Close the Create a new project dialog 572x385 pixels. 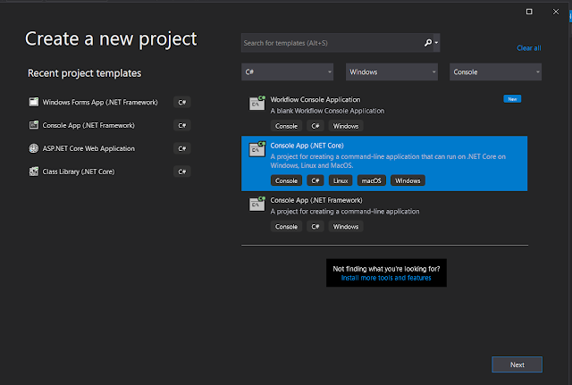point(556,12)
